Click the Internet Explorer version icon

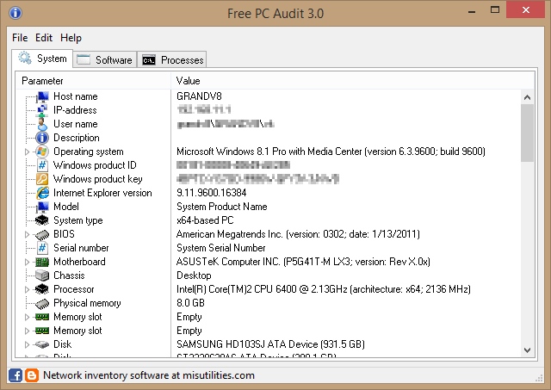point(42,193)
